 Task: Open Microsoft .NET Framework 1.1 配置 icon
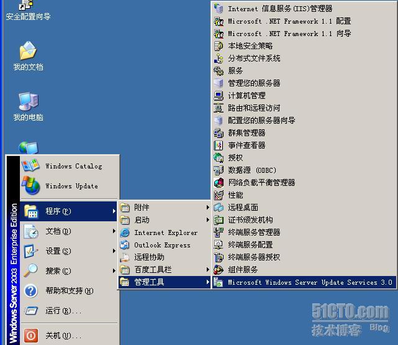[219, 21]
